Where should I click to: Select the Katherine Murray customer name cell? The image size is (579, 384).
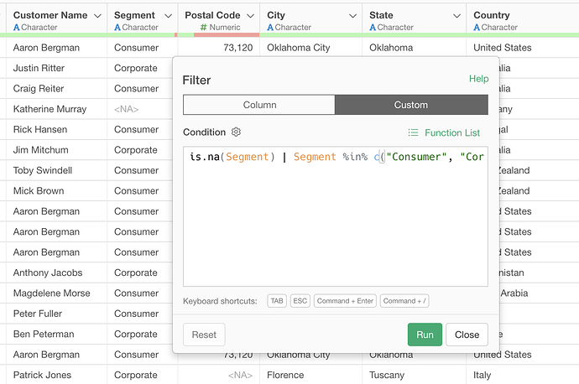50,109
